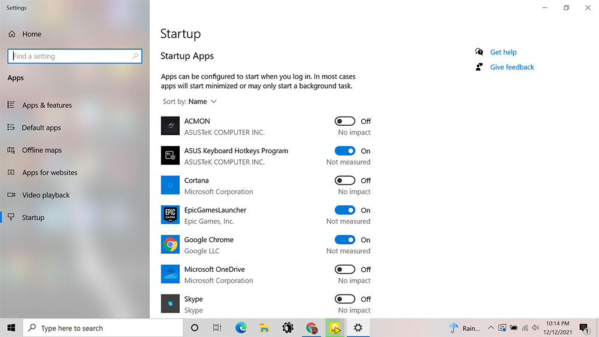Screen dimensions: 599x337
Task: Disable ASUS Keyboard Hotkeys Program startup
Action: (x=344, y=151)
